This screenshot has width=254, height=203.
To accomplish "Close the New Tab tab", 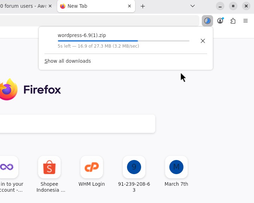I will pyautogui.click(x=129, y=6).
